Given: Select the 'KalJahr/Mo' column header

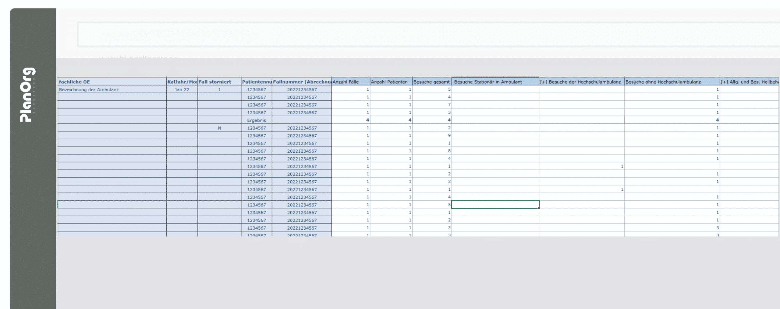Looking at the screenshot, I should [x=182, y=82].
